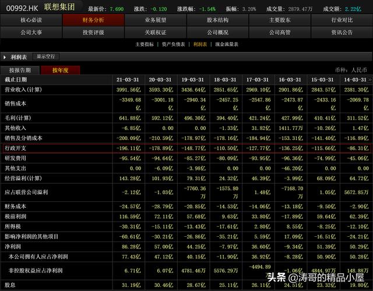Click the -196.11亿 administrative expense value
Screen dimensions: 373x291
pos(128,148)
